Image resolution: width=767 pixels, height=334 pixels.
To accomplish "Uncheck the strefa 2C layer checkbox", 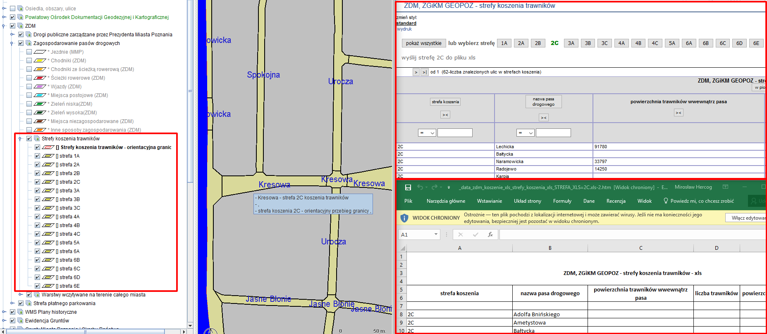I will pyautogui.click(x=37, y=182).
